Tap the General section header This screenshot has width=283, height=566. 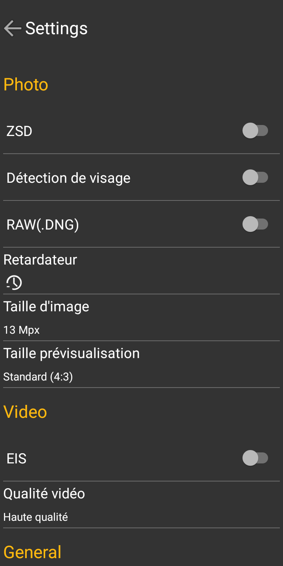coord(32,552)
